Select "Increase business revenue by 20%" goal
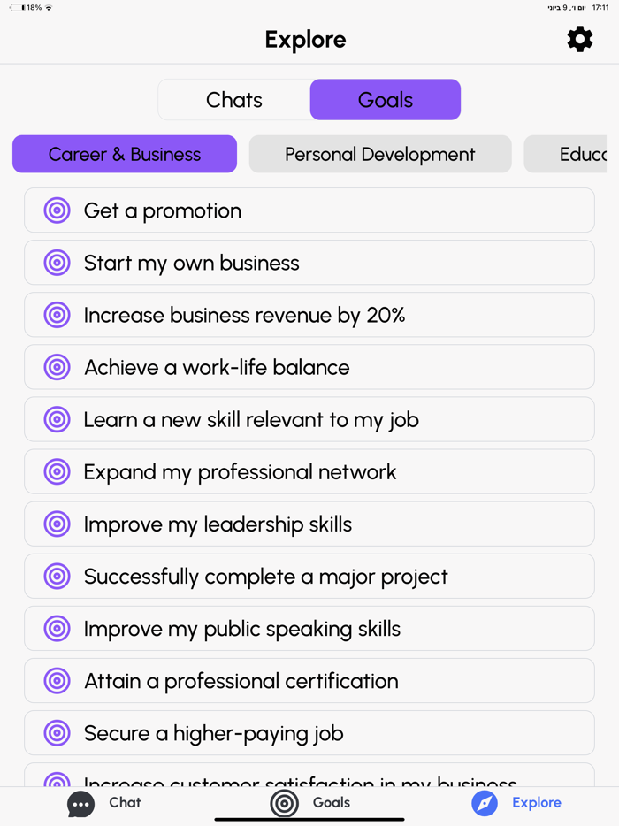Image resolution: width=619 pixels, height=826 pixels. tap(309, 315)
